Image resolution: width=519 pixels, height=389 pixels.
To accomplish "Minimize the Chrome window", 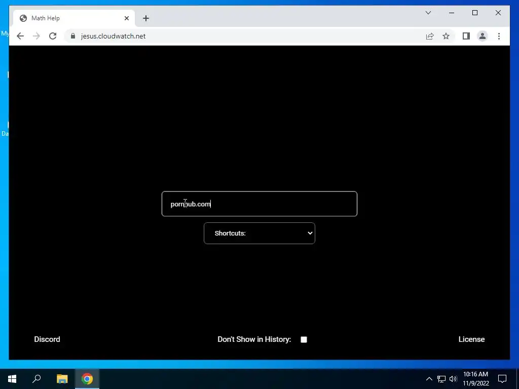I will (452, 13).
